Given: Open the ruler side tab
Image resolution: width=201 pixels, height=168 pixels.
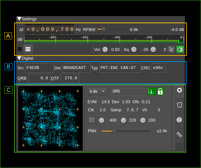Looking at the screenshot, I should (179, 135).
